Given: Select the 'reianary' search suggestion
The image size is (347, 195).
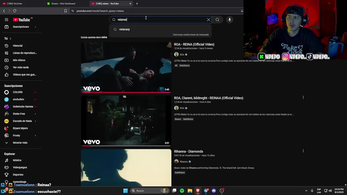Looking at the screenshot, I should 160,29.
